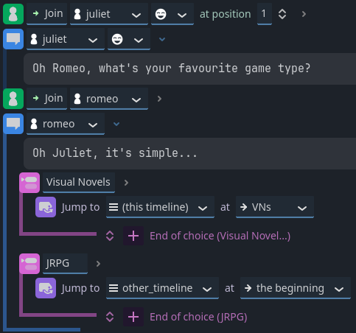Expand extra options for the romeo Join event
The height and width of the screenshot is (333, 356).
(159, 99)
